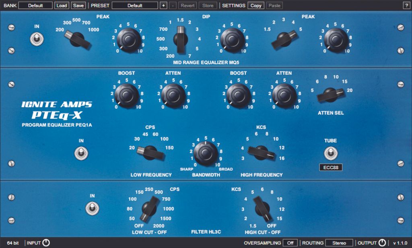Viewport: 412px width, 248px height.
Task: Click the Copy settings button
Action: (x=256, y=5)
